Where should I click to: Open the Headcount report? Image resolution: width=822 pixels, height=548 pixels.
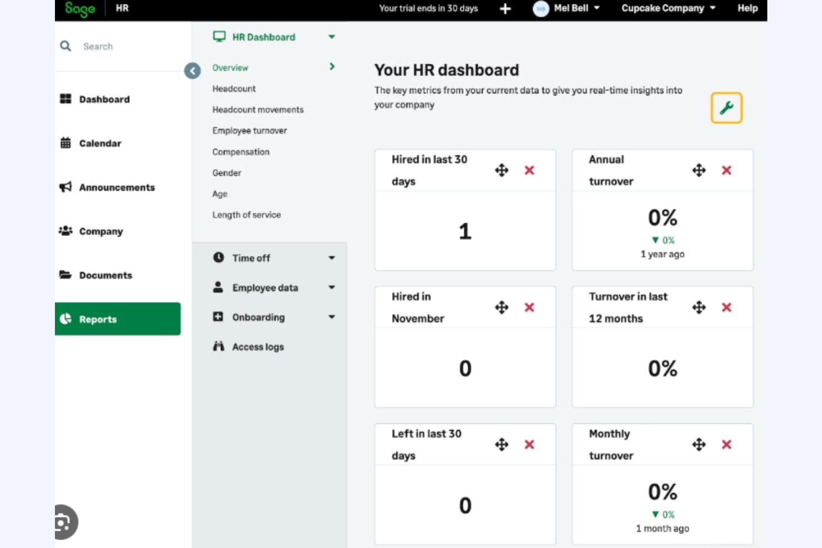tap(234, 89)
